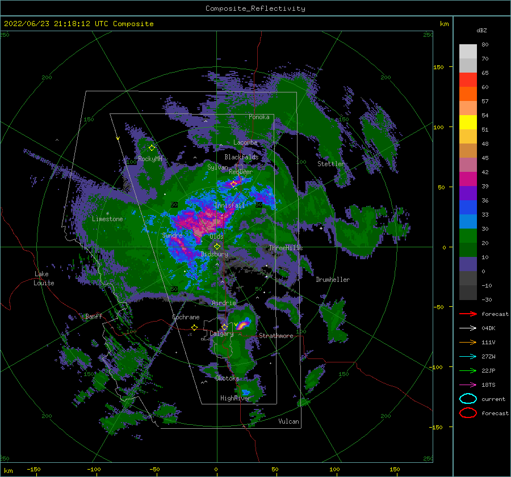Click the ThreeHills city label

[x=286, y=248]
